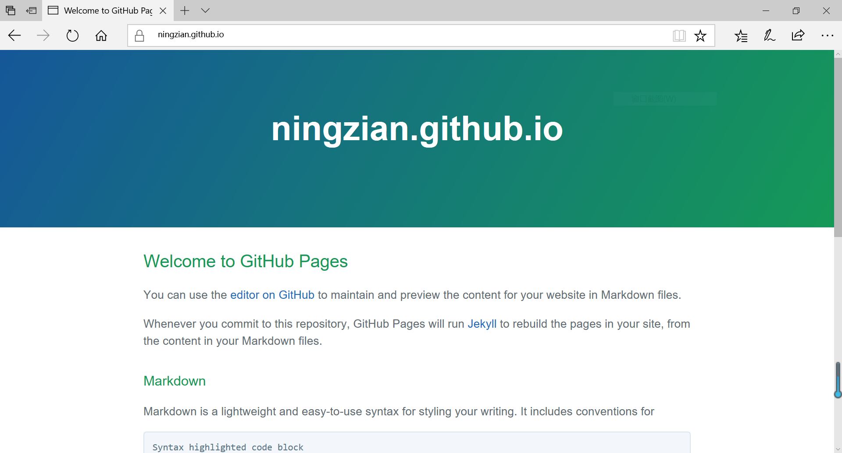Go back to previous page
Screen dimensions: 842x453
pyautogui.click(x=15, y=35)
